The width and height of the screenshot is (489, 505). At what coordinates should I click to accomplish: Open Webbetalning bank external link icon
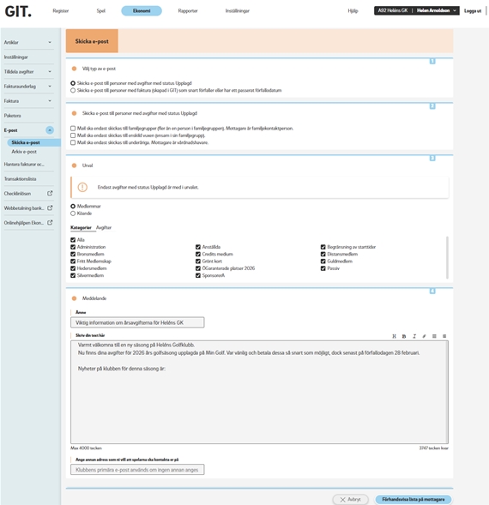pyautogui.click(x=50, y=208)
